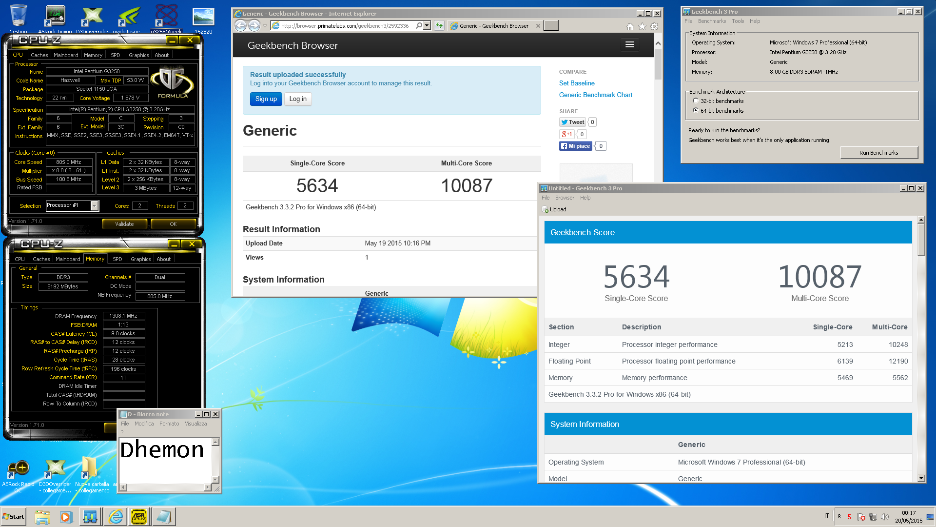
Task: Click Log in button on Geekbench Browser
Action: tap(298, 99)
